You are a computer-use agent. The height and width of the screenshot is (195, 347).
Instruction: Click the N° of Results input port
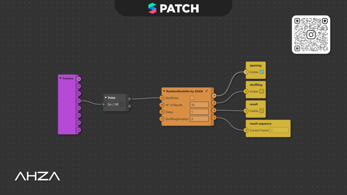[x=162, y=105]
